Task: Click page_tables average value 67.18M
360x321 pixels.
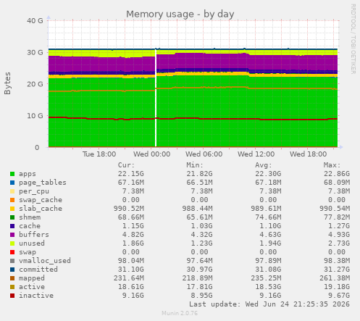Action: [268, 183]
